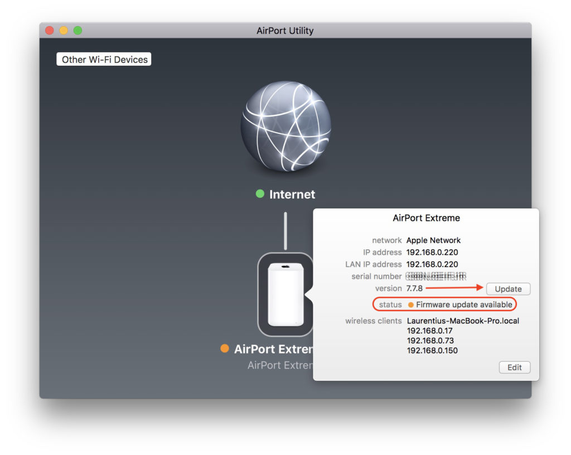Click the Internet globe icon
571x455 pixels.
[x=285, y=127]
